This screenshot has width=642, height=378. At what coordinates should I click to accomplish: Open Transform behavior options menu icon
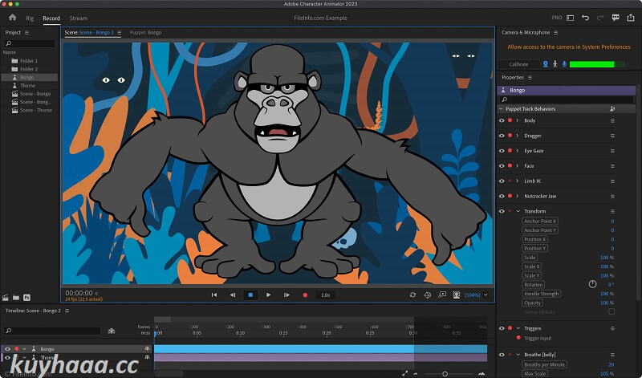(612, 211)
